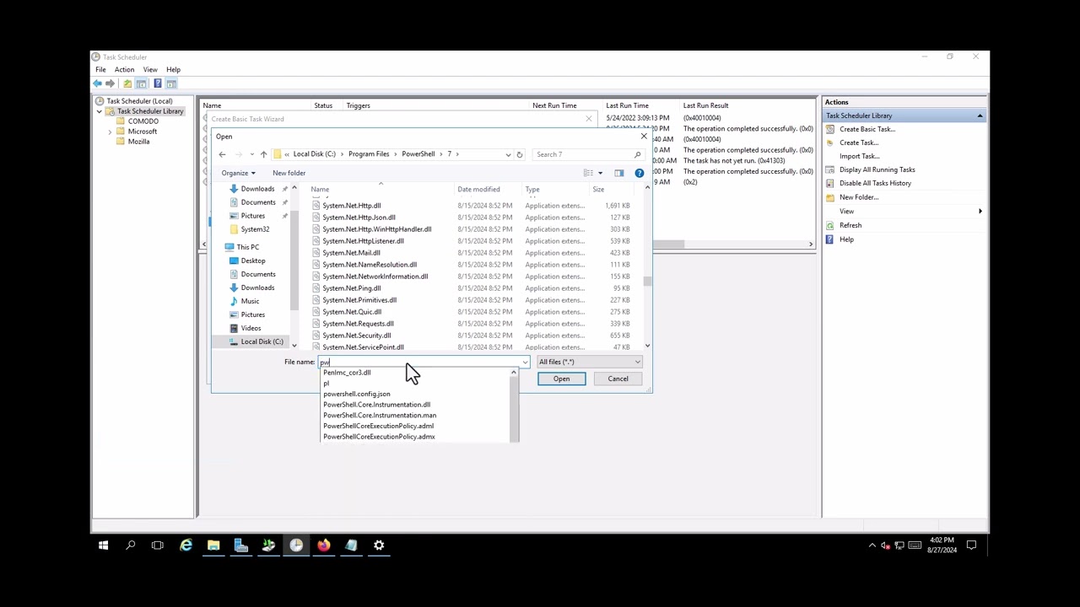Image resolution: width=1080 pixels, height=607 pixels.
Task: Click the File name input field
Action: 418,362
